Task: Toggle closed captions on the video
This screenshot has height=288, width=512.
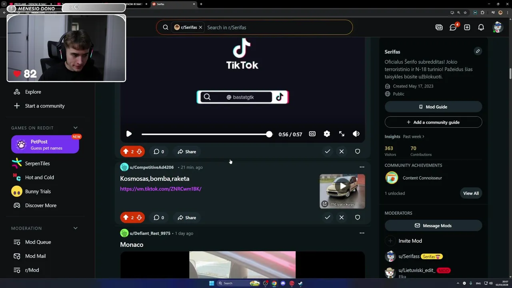Action: point(312,134)
